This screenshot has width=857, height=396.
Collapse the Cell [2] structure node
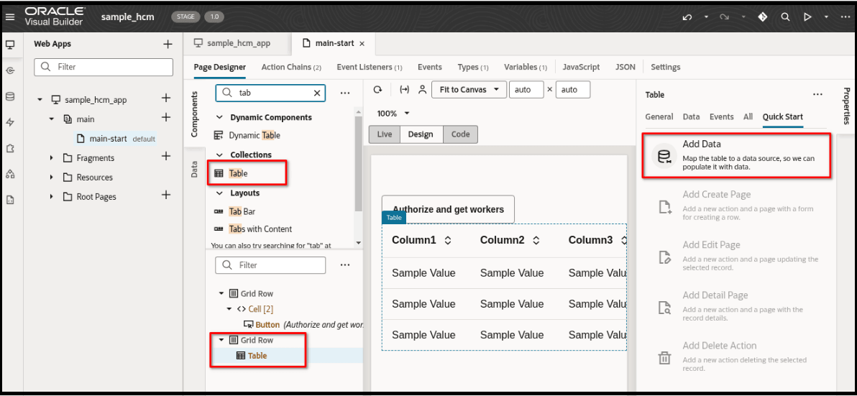pyautogui.click(x=230, y=309)
